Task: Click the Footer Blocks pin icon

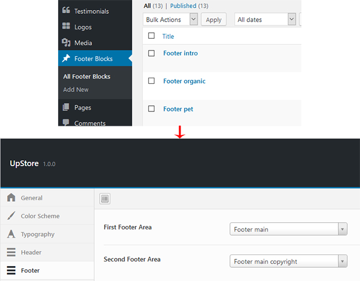Action: (66, 59)
